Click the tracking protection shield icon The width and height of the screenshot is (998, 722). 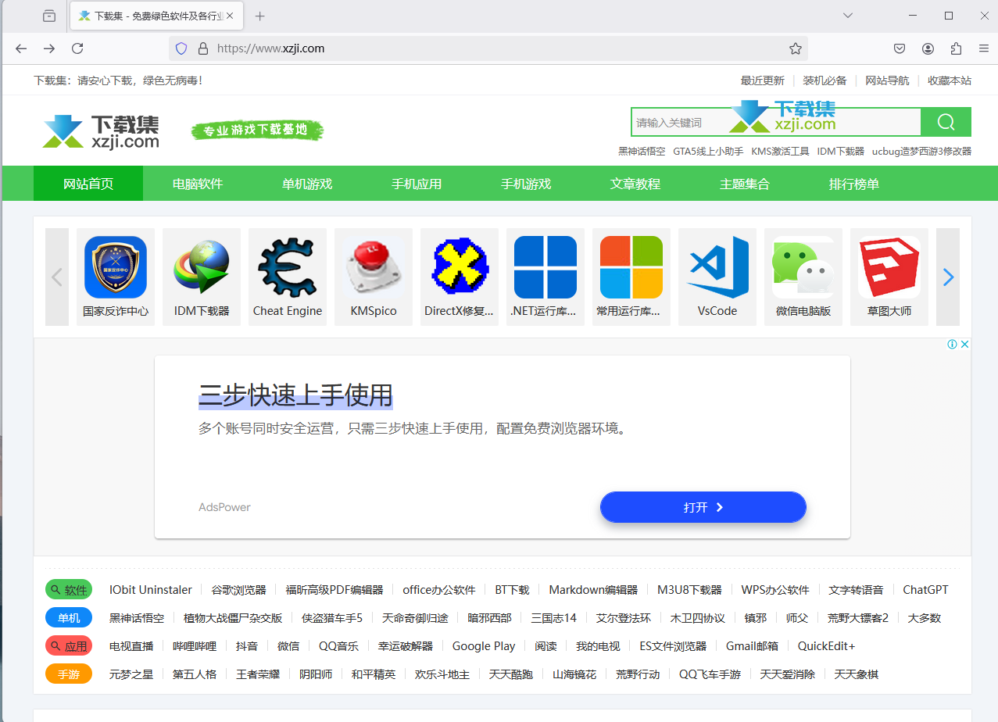point(181,48)
